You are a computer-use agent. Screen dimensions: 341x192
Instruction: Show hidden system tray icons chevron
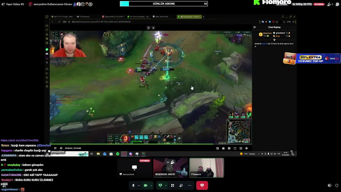(x=259, y=154)
